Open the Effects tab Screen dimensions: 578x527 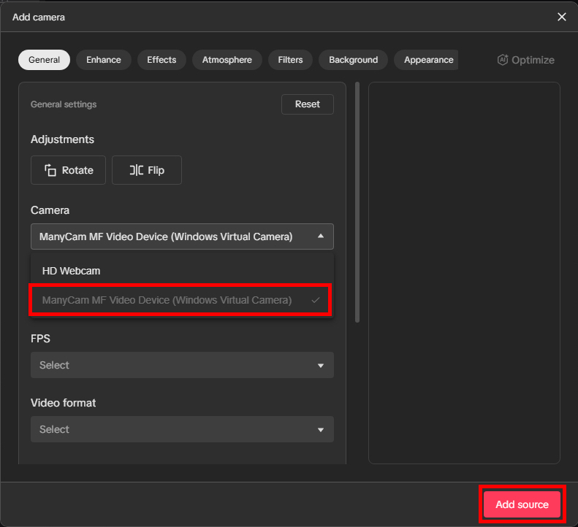[161, 60]
